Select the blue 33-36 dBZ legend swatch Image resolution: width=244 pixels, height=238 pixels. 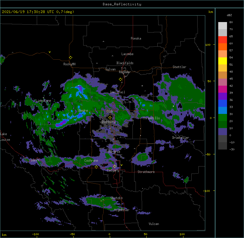coord(222,103)
